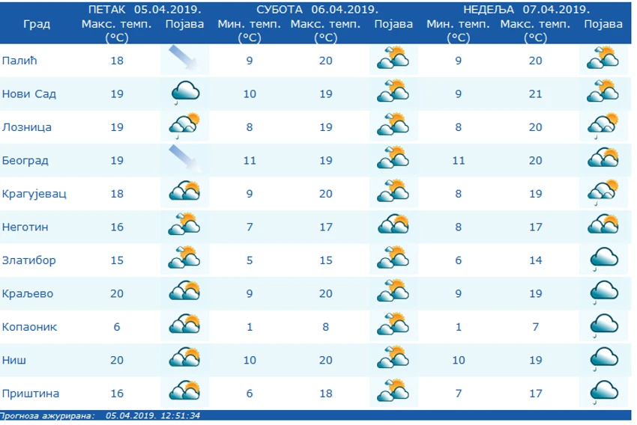This screenshot has width=637, height=425.
Task: Click Kopaonik Saturday minimum temperature value
Action: click(250, 327)
